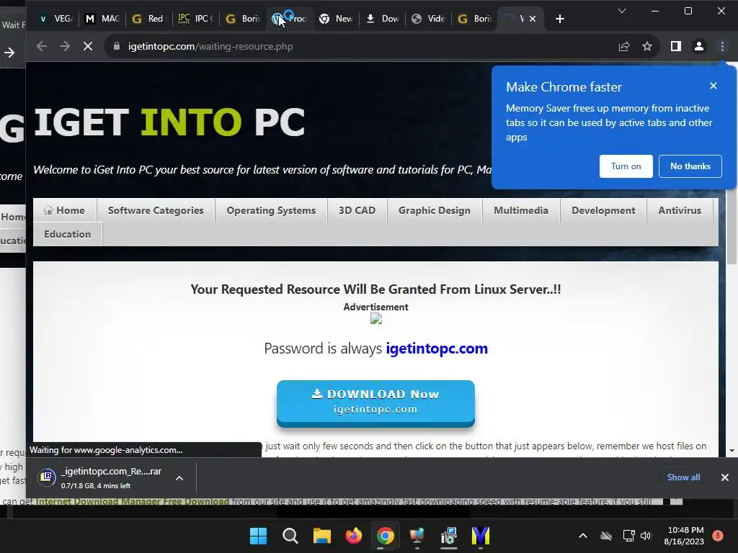Screen dimensions: 738x553
Task: Click the DOWNLOAD Now button
Action: pyautogui.click(x=375, y=402)
